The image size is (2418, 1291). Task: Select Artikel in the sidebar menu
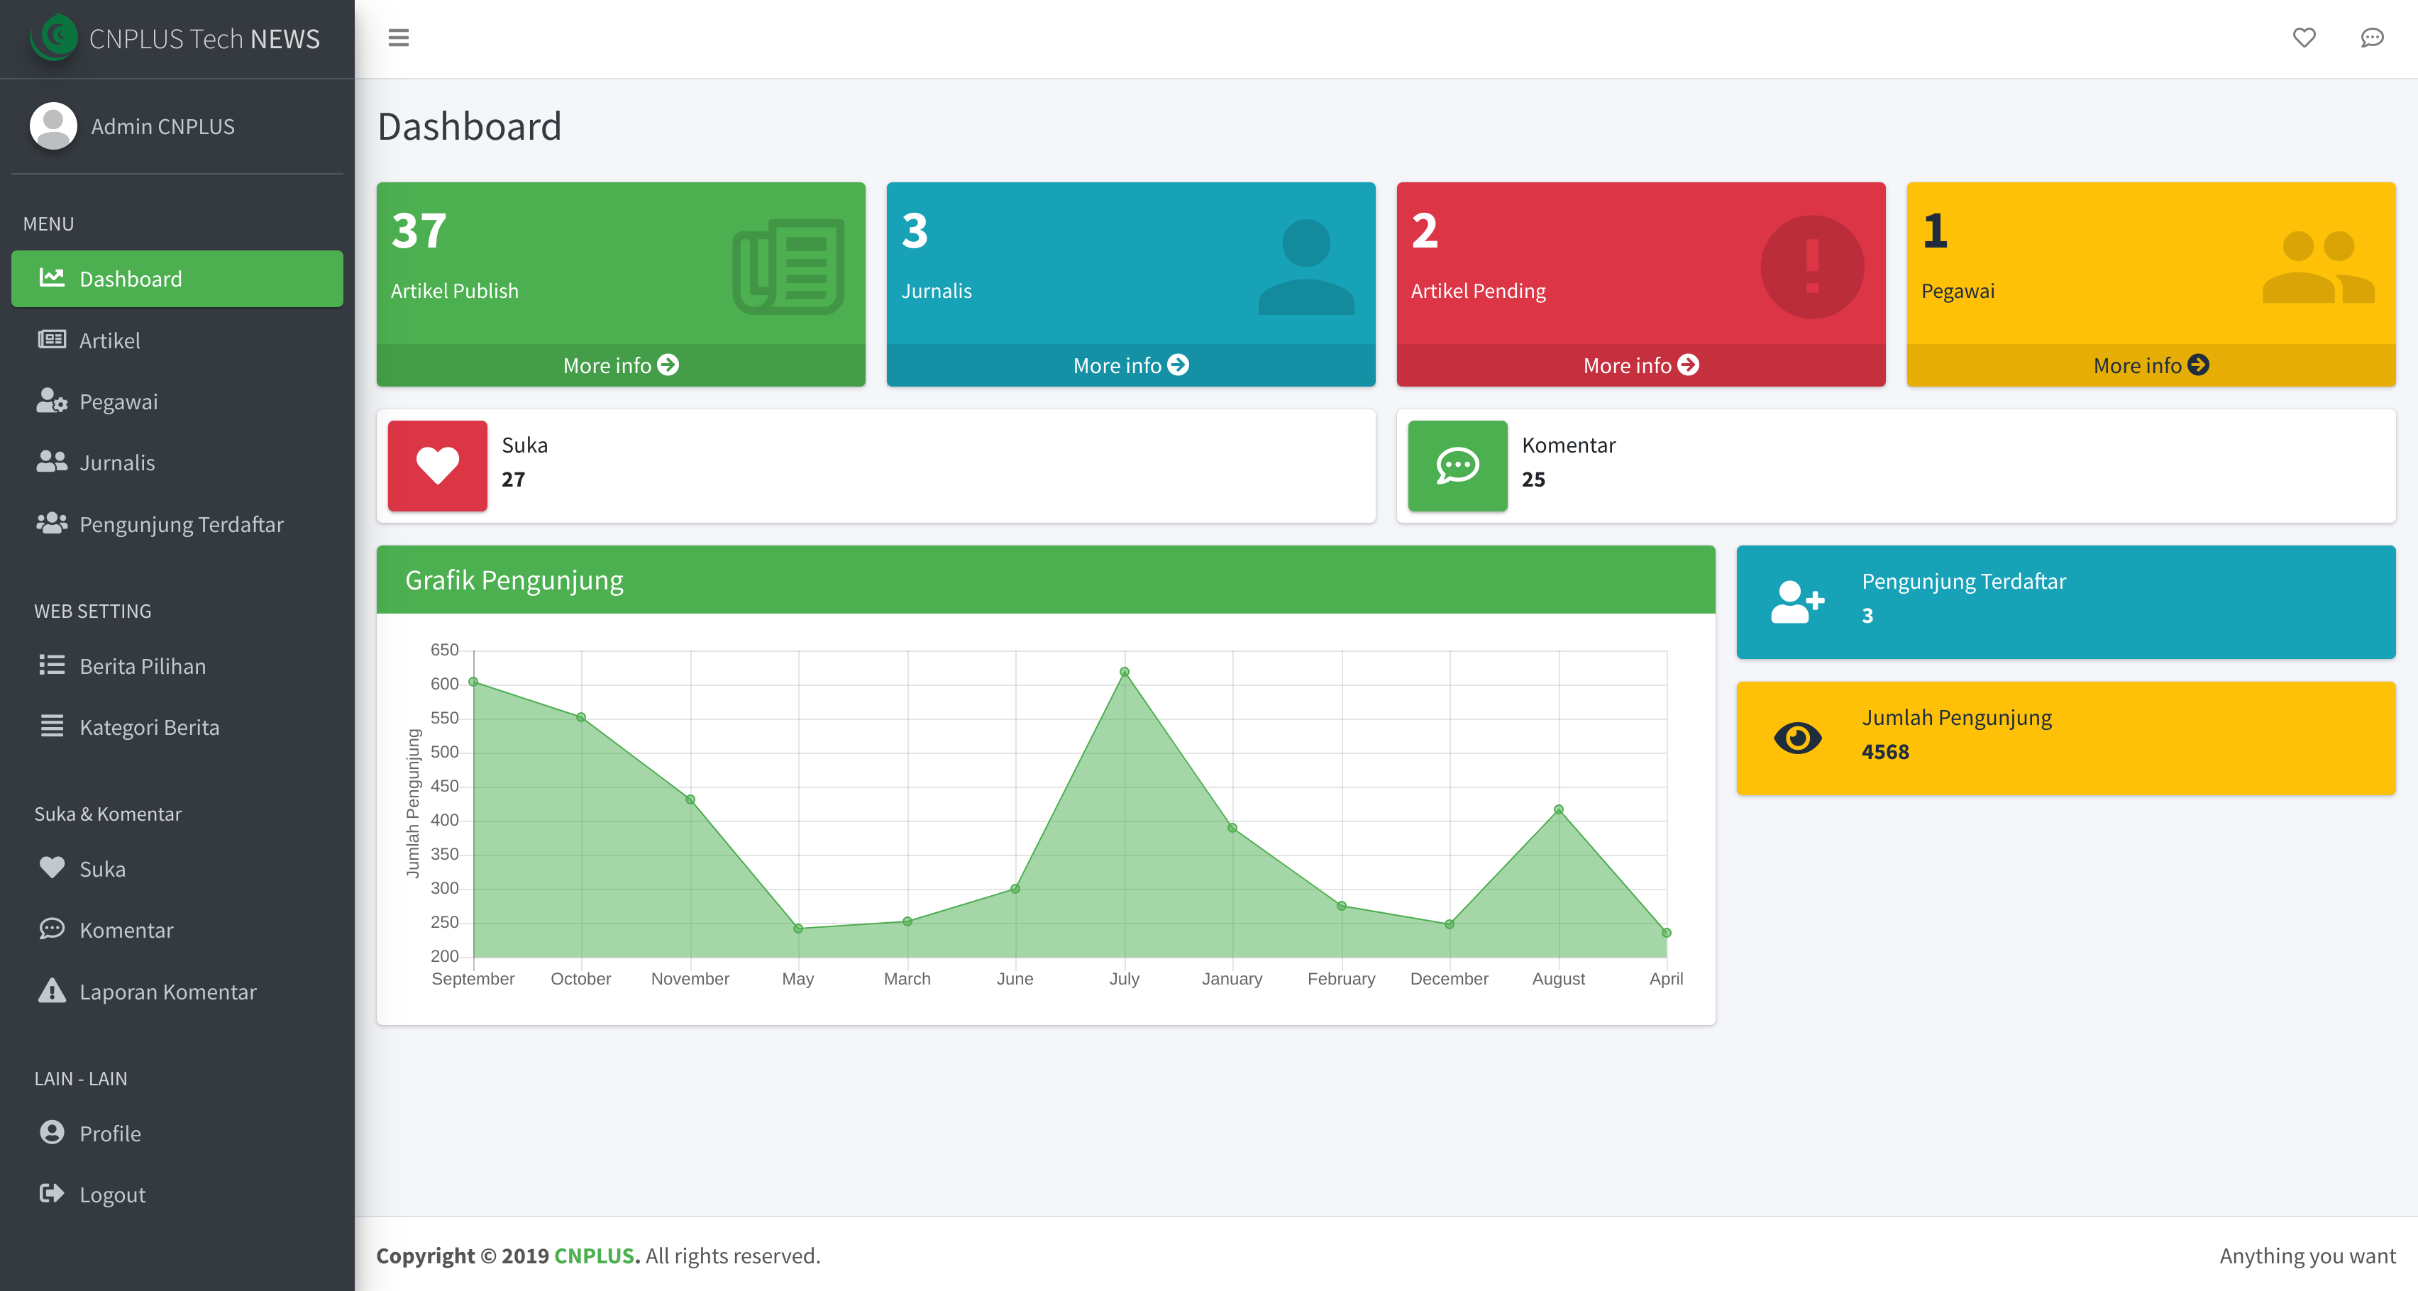(110, 340)
